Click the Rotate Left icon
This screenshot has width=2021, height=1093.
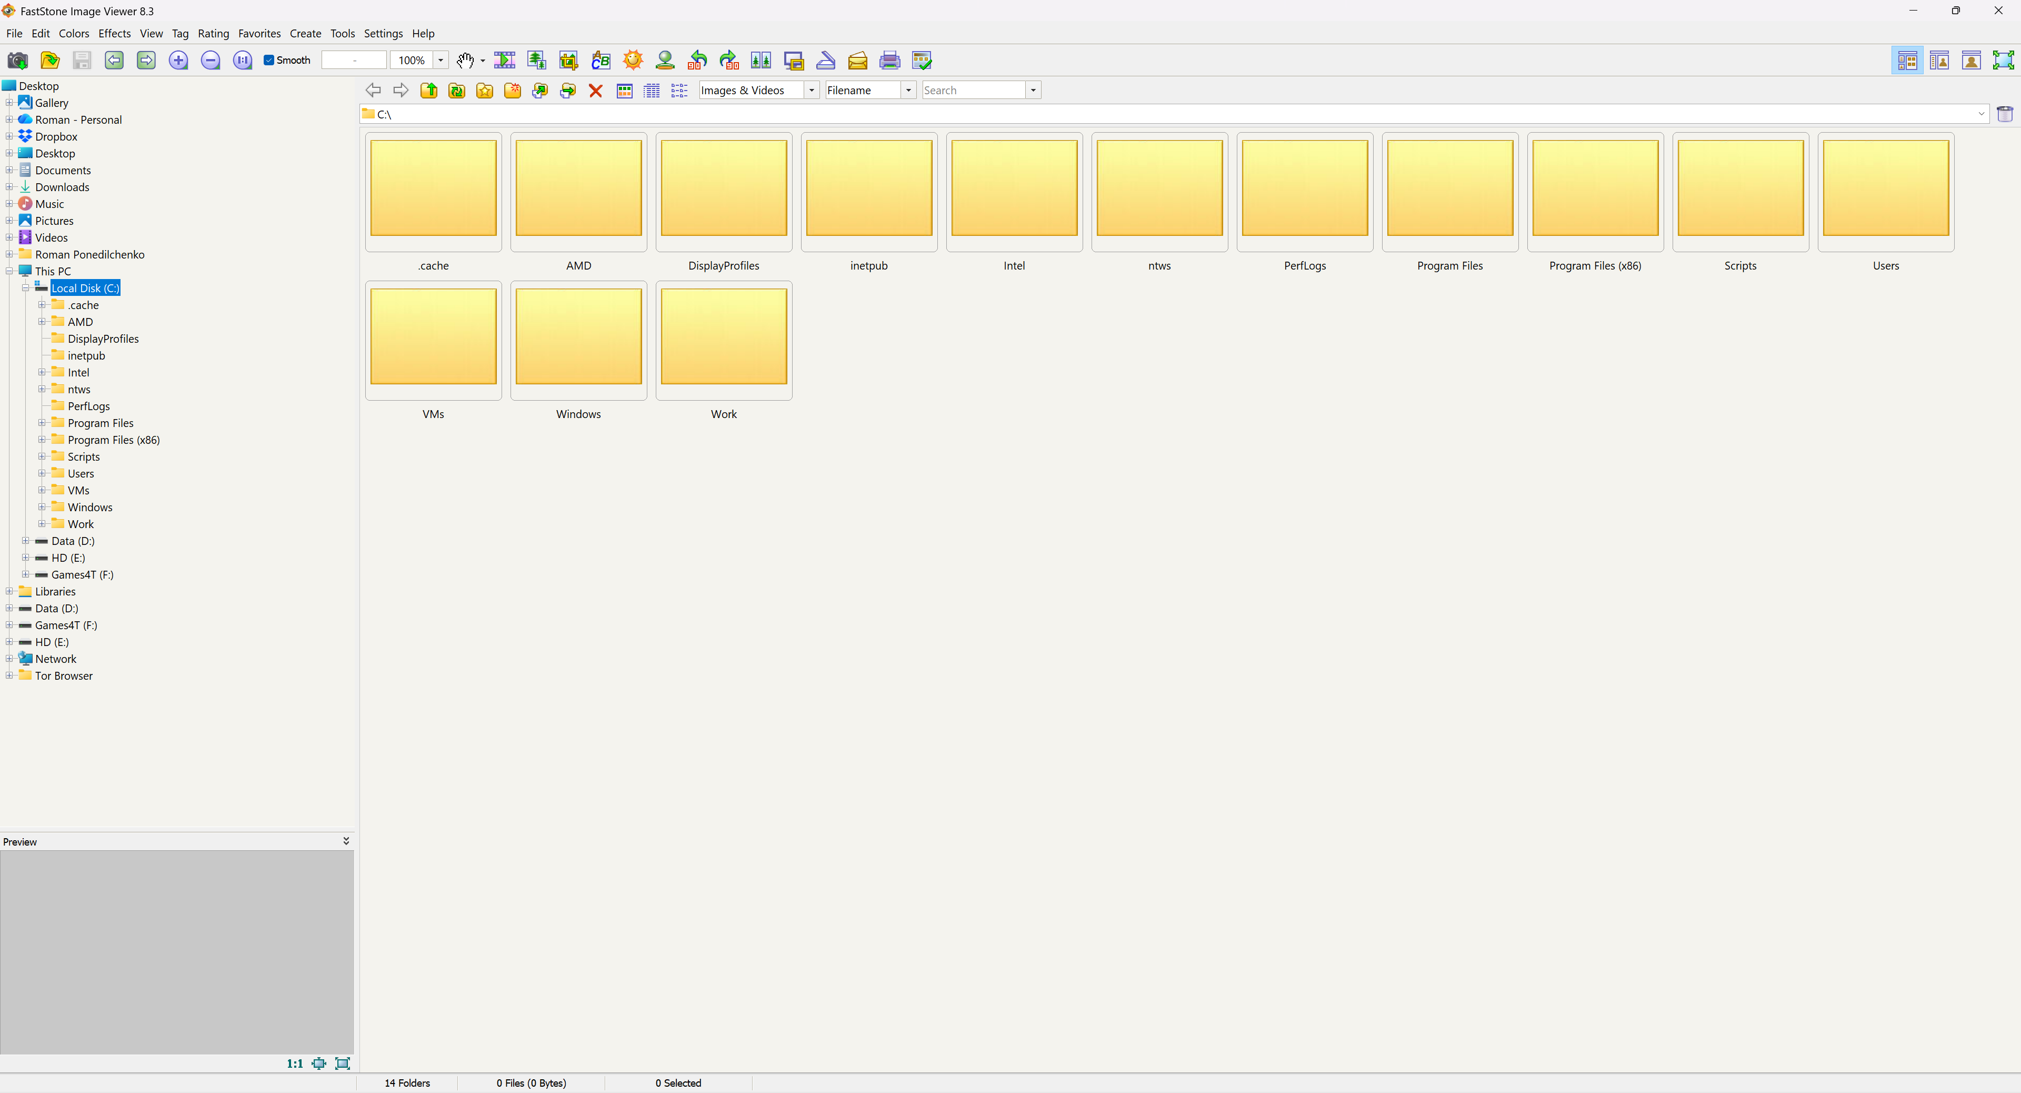tap(697, 61)
